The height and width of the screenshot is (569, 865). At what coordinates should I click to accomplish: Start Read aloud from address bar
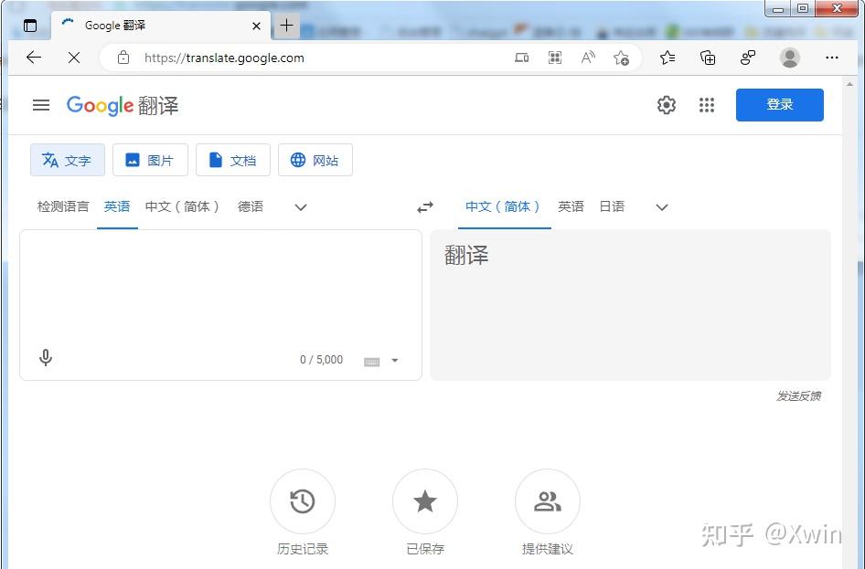pyautogui.click(x=588, y=58)
